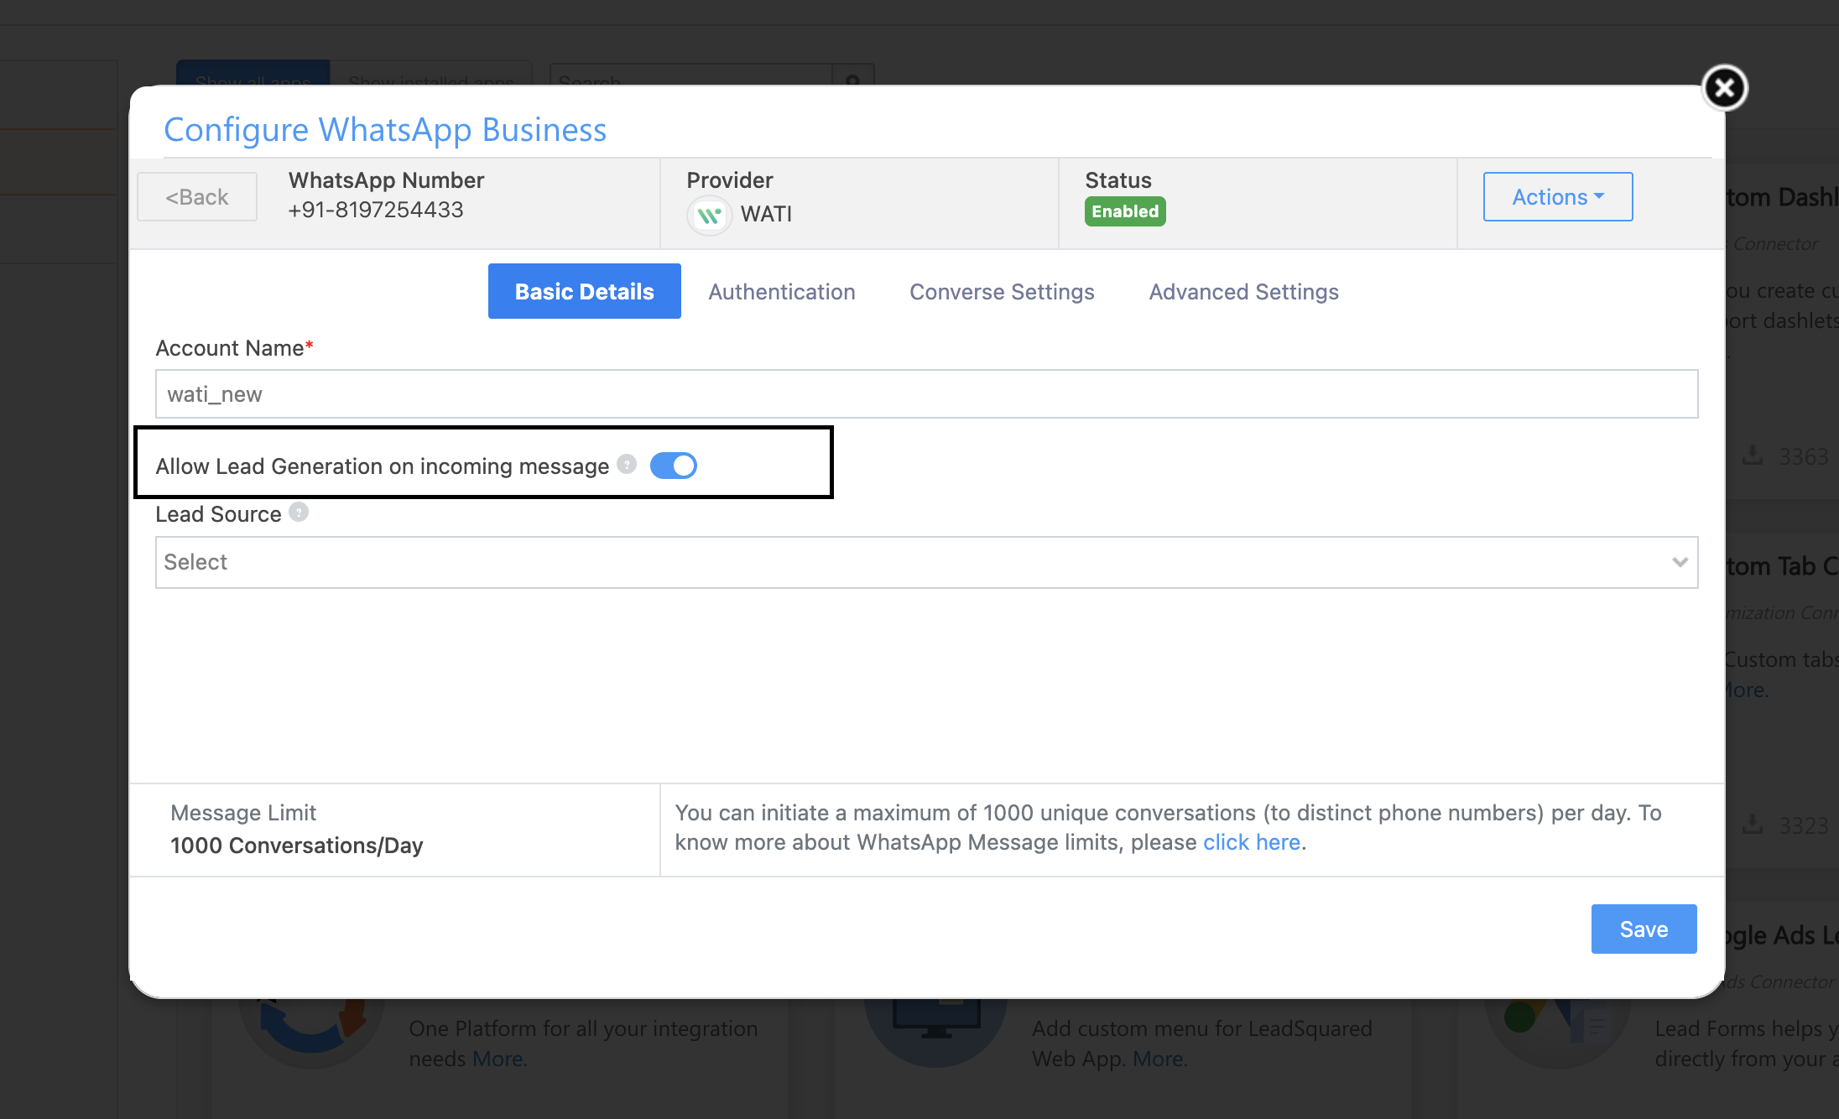Open the 'click here' message limits link
Image resolution: width=1839 pixels, height=1119 pixels.
(x=1251, y=842)
